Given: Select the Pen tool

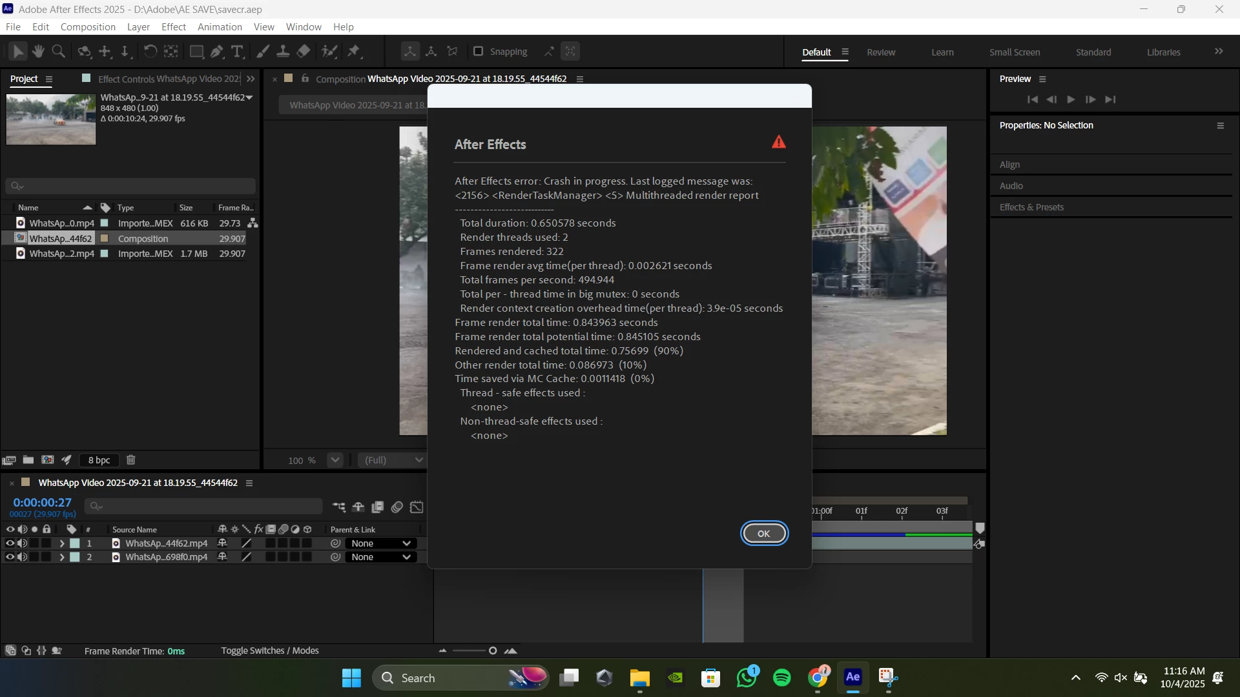Looking at the screenshot, I should click(x=217, y=51).
